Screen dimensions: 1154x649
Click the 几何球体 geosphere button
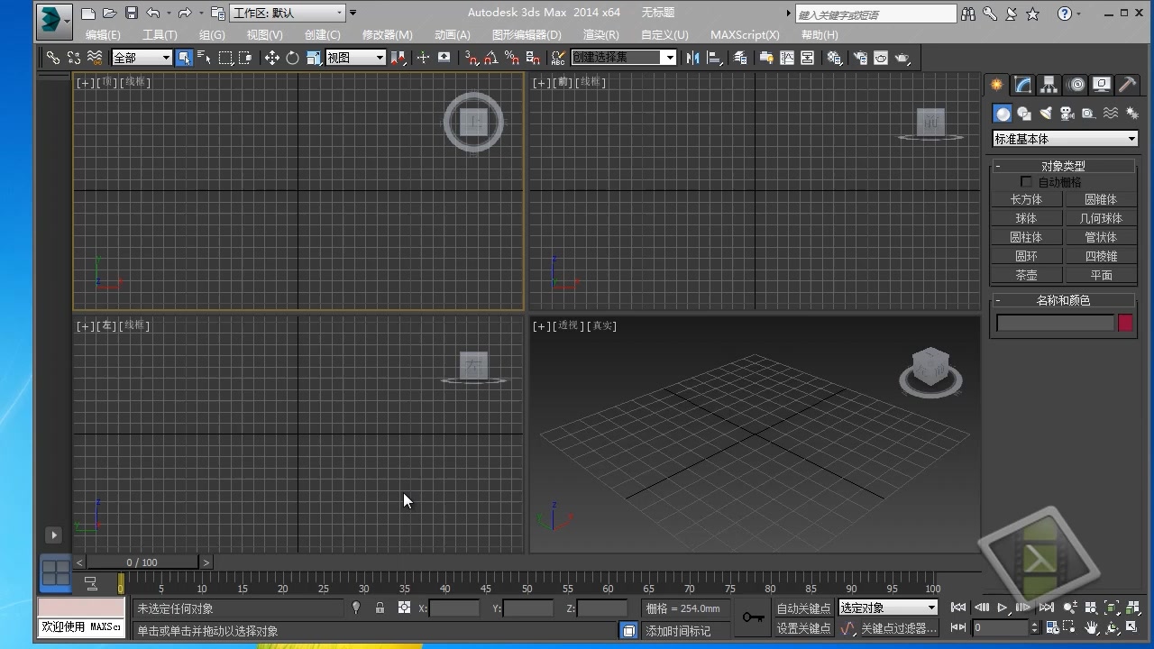click(x=1101, y=218)
